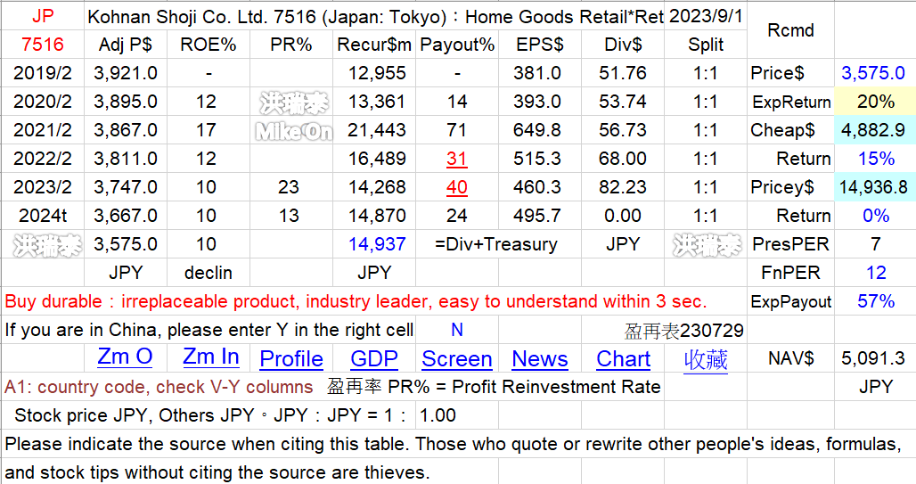Screen dimensions: 916x484
Task: Select the Split column header
Action: (x=706, y=45)
